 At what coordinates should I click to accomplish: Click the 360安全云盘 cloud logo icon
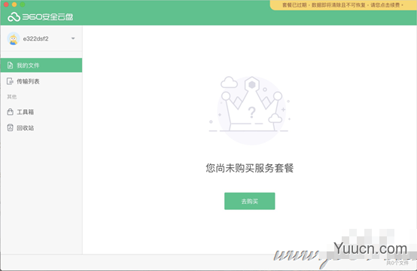click(x=14, y=17)
